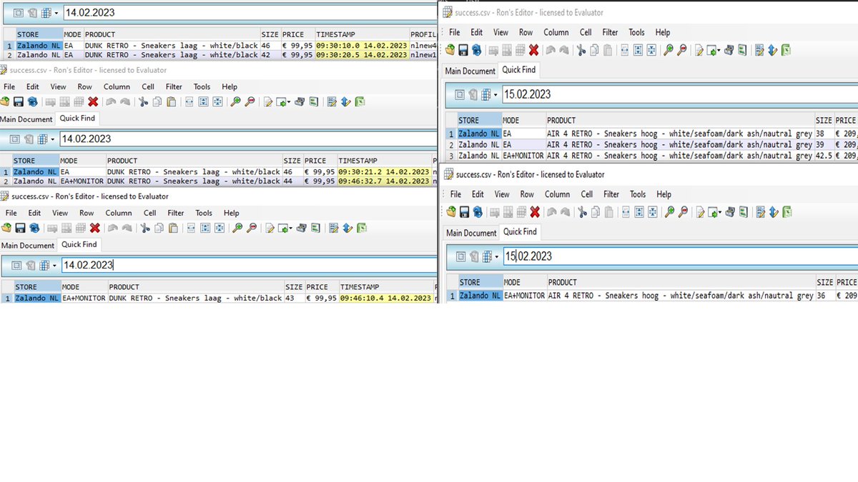Image resolution: width=858 pixels, height=482 pixels.
Task: Save icon in the middle-left window toolbar
Action: coord(19,102)
